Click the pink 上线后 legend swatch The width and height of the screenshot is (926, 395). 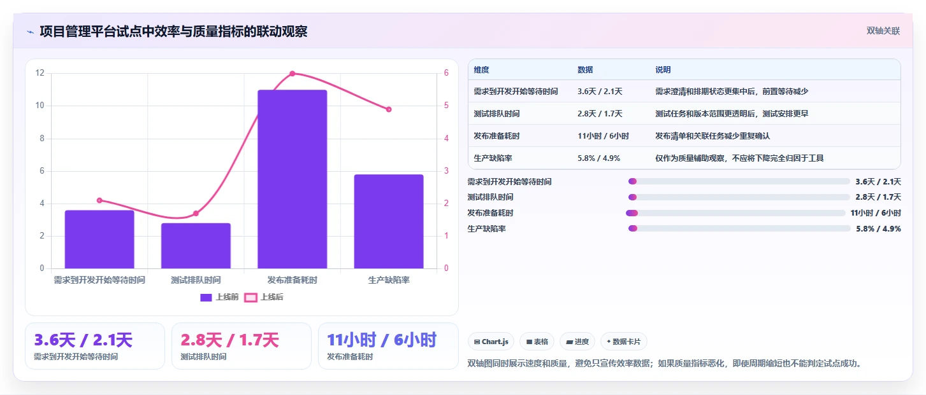(251, 297)
